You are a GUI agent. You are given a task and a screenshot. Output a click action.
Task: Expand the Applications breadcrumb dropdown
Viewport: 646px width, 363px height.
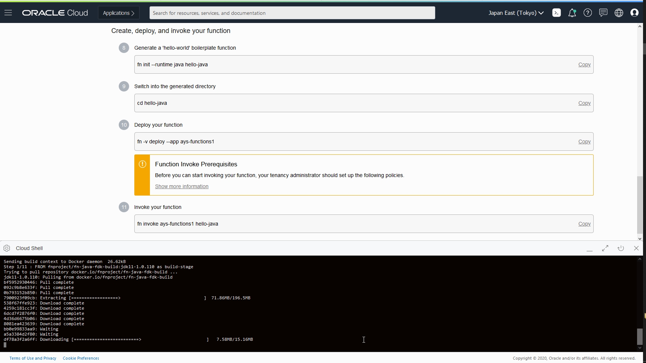tap(119, 13)
